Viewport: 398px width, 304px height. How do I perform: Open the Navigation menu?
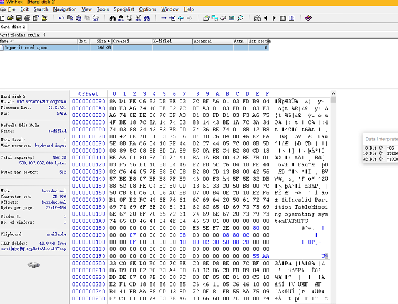pos(65,9)
